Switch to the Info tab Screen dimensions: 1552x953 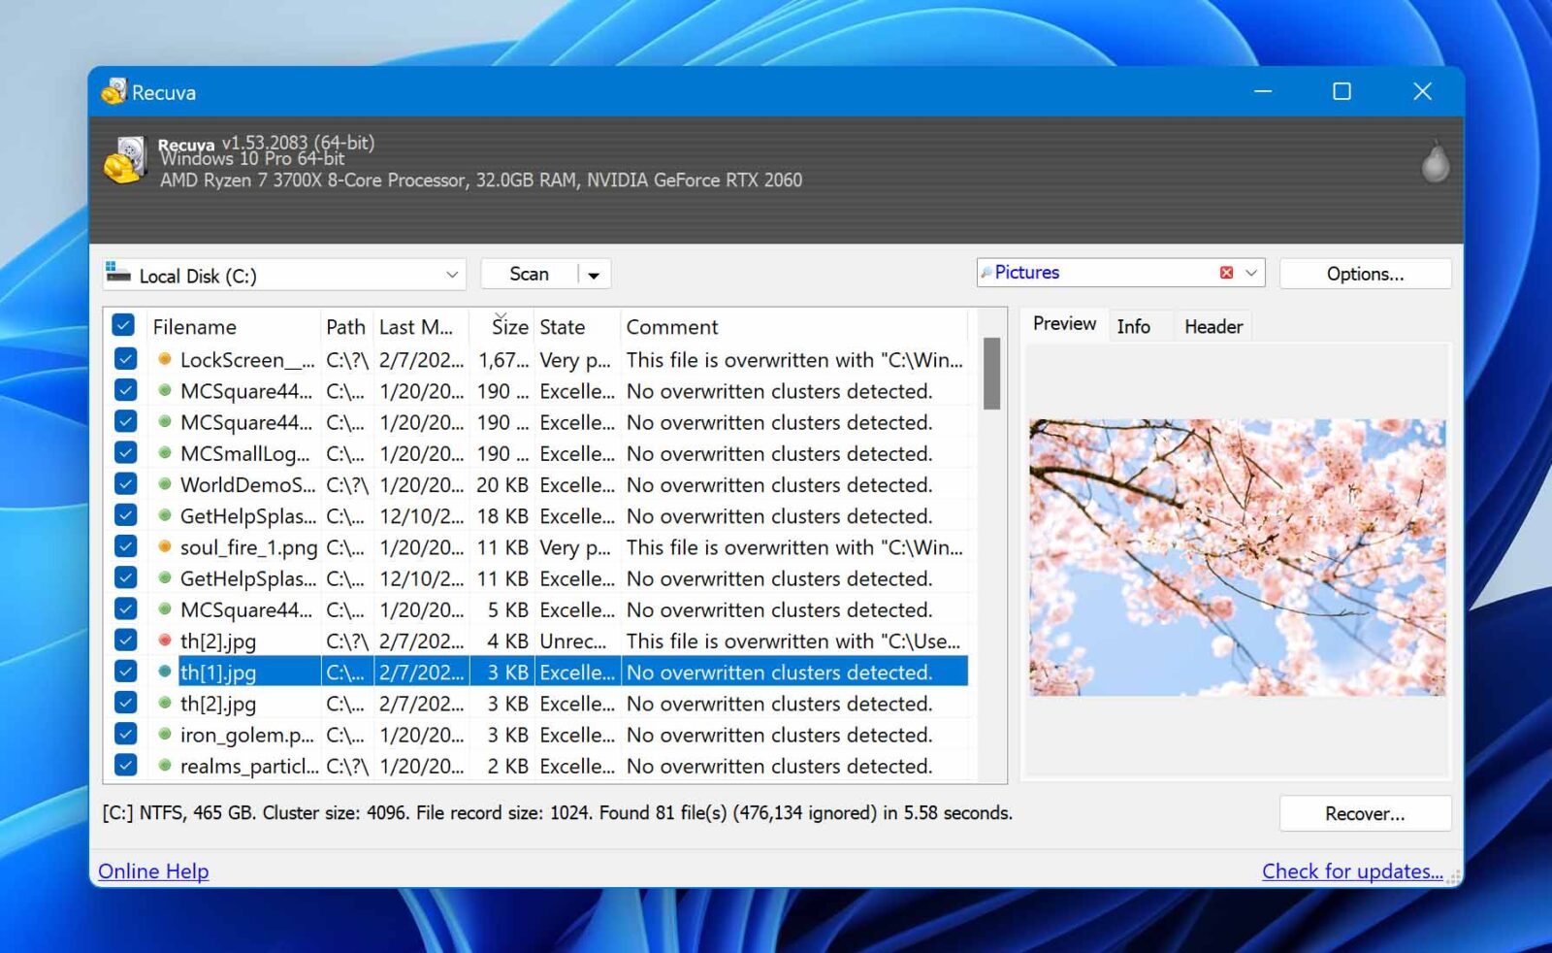pyautogui.click(x=1135, y=326)
